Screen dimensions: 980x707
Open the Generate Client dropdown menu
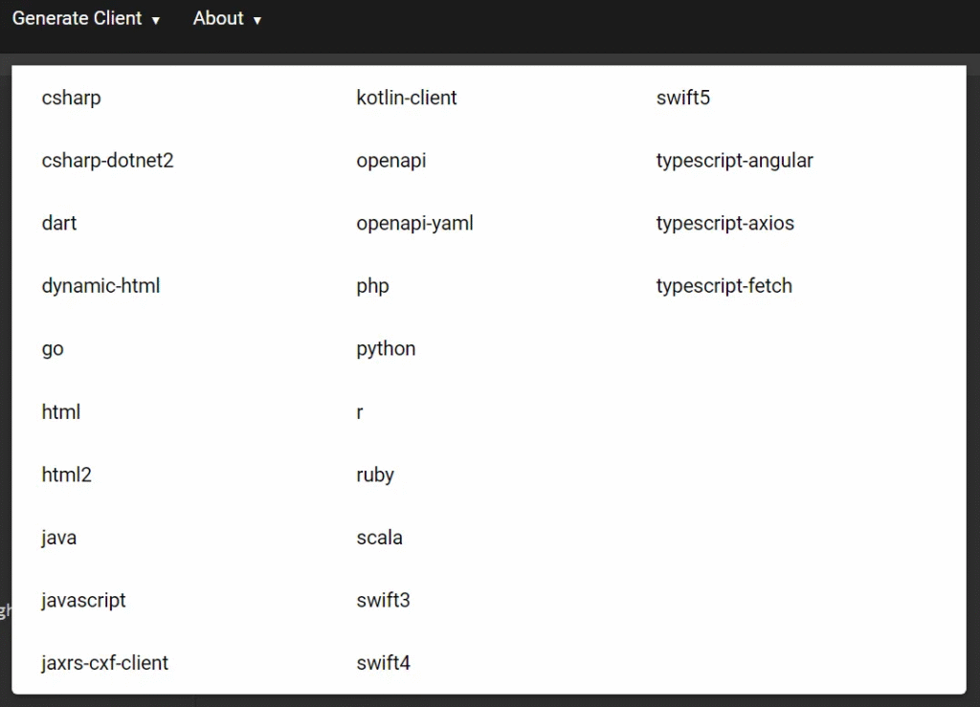pyautogui.click(x=86, y=19)
